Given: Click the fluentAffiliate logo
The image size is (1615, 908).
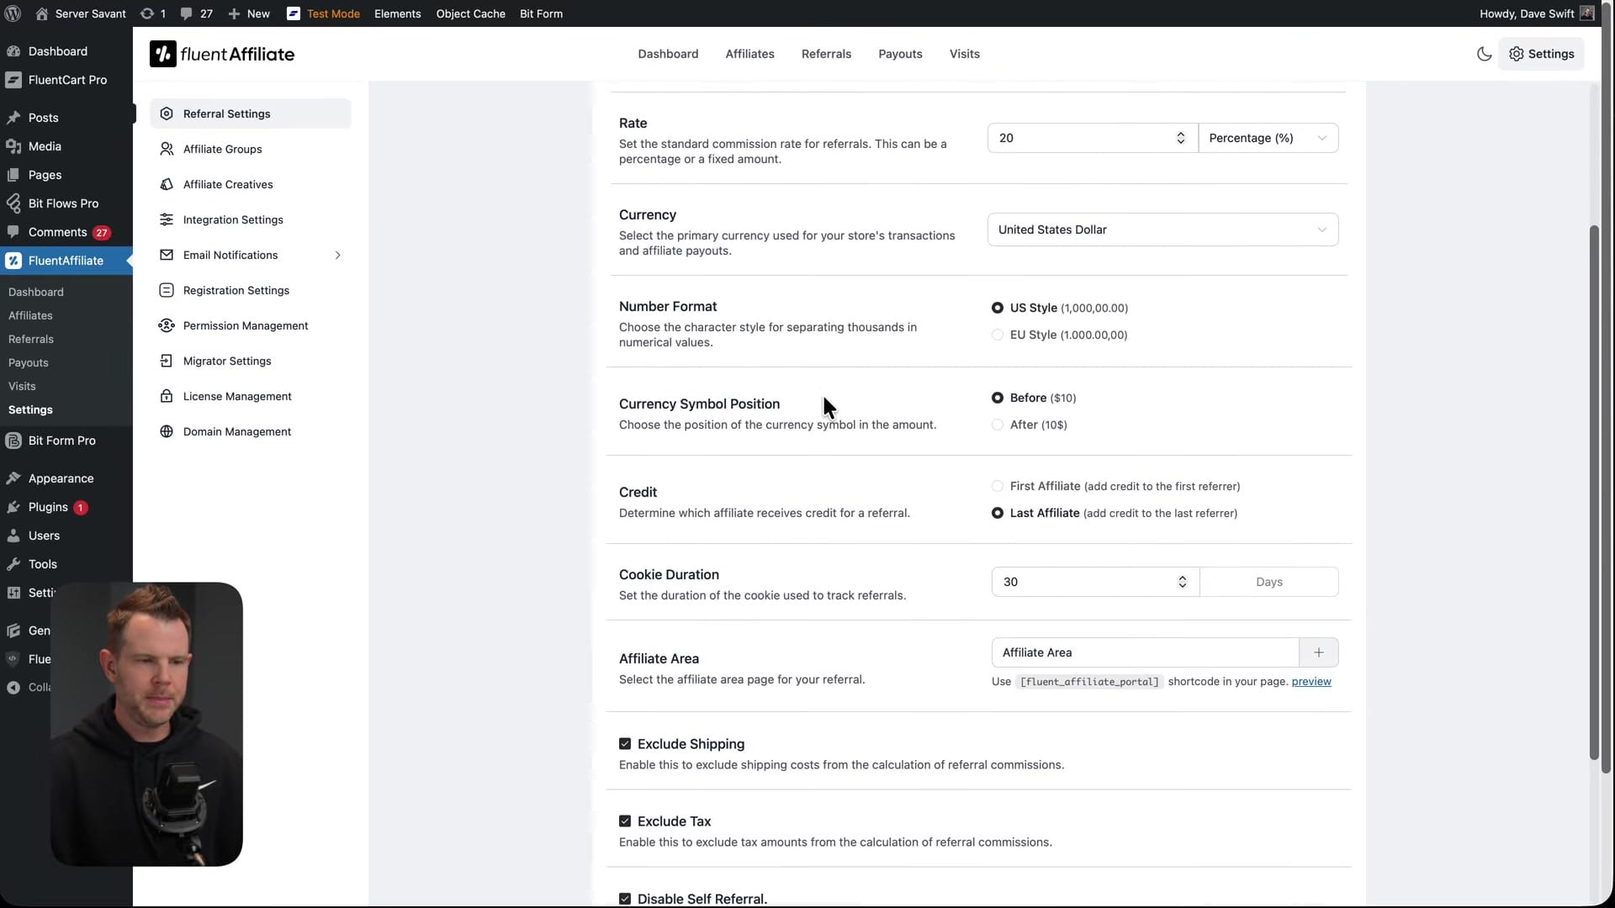Looking at the screenshot, I should coord(222,54).
